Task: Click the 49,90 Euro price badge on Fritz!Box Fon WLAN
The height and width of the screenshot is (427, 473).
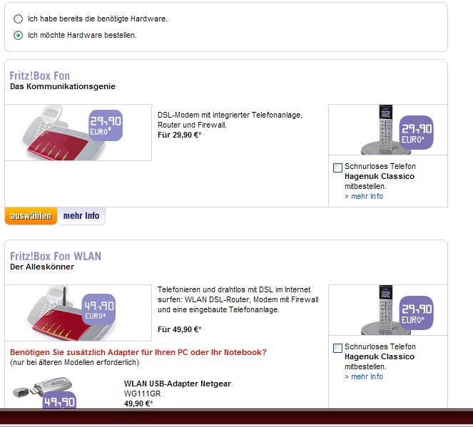Action: pos(99,307)
